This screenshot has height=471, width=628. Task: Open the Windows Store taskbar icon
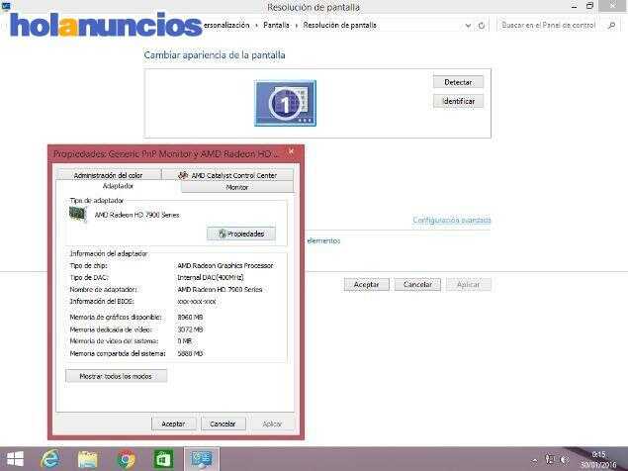163,459
